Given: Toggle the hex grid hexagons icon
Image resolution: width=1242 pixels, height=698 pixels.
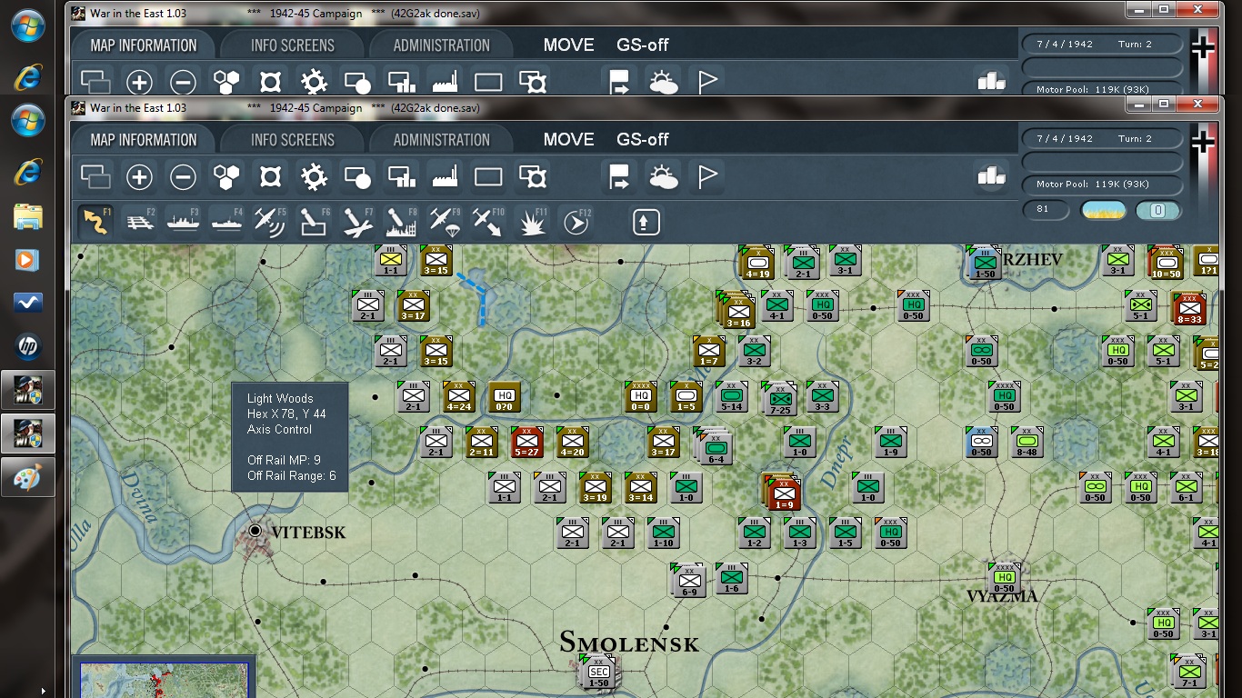Looking at the screenshot, I should pos(226,176).
